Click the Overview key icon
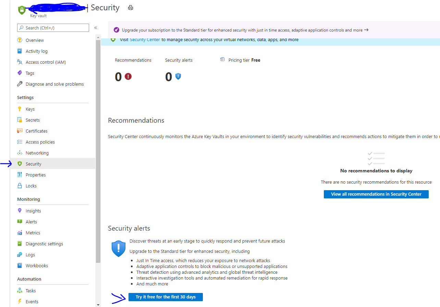 [x=20, y=40]
